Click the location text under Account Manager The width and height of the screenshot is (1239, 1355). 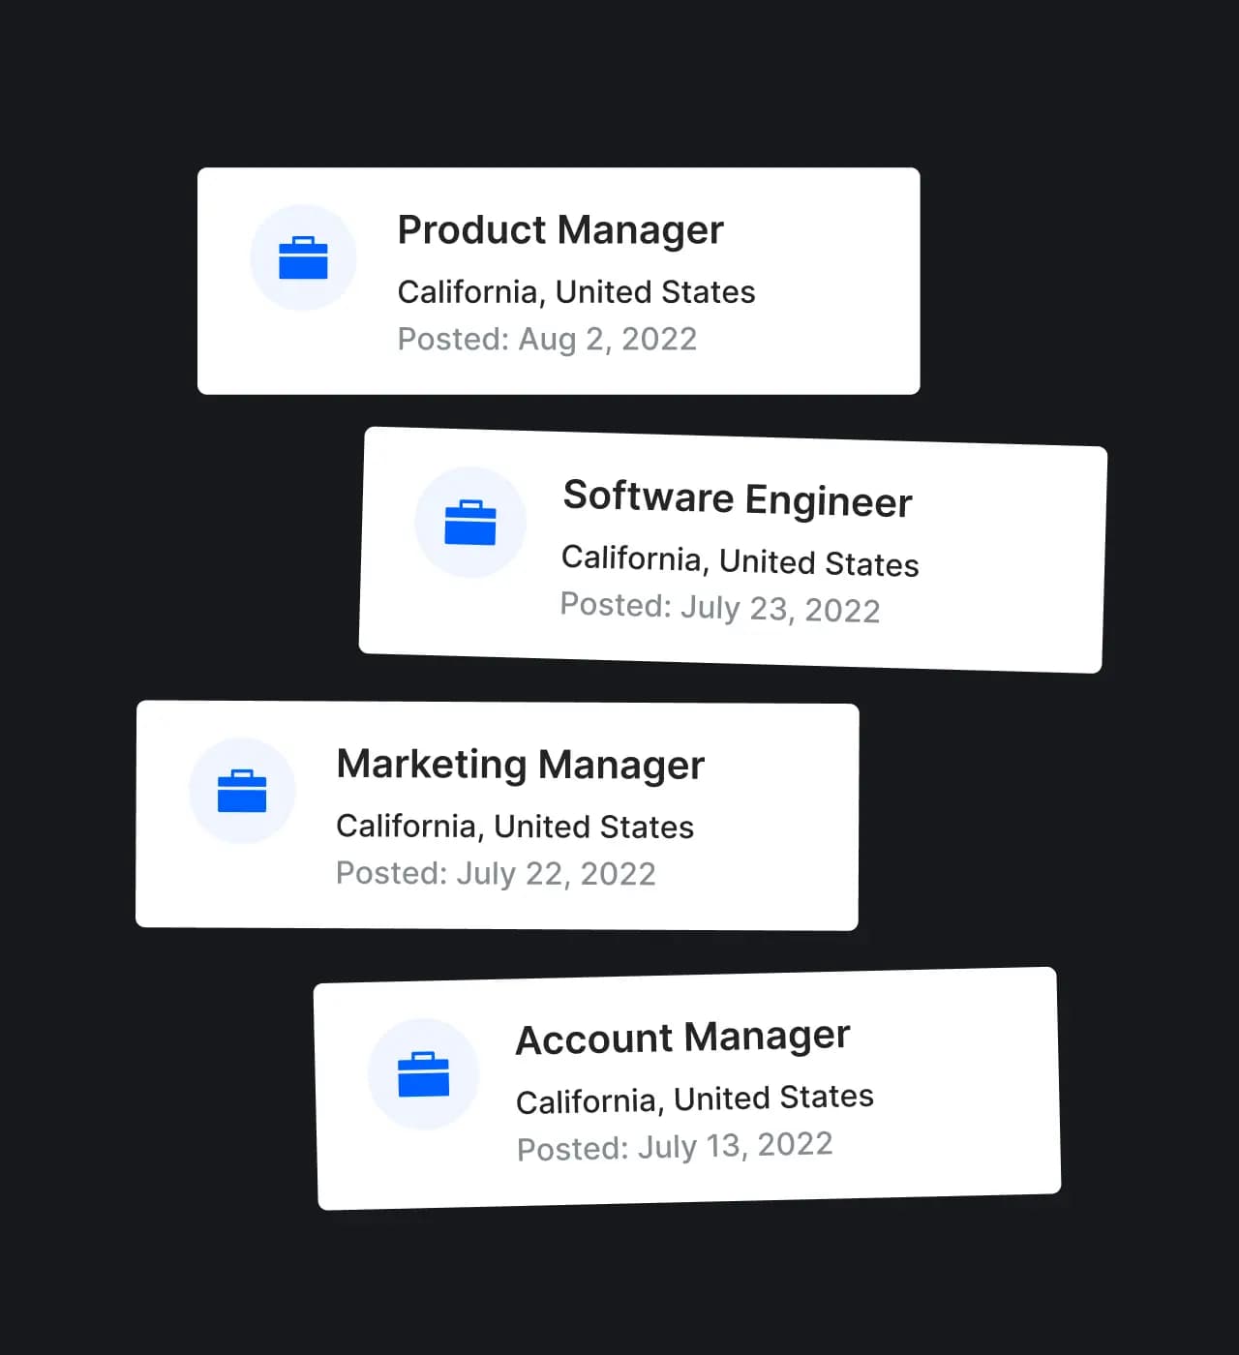(x=694, y=1099)
